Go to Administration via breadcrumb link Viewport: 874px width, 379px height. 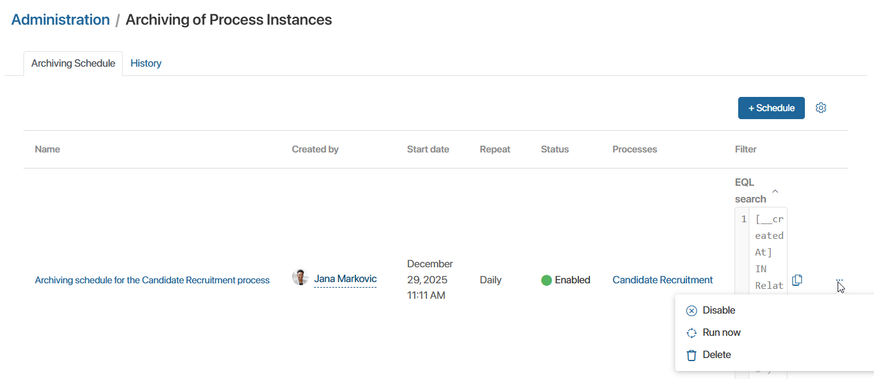(60, 20)
